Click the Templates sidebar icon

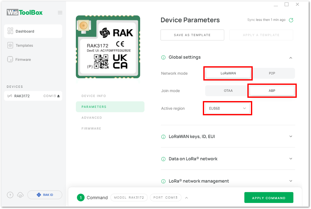[x=10, y=45]
